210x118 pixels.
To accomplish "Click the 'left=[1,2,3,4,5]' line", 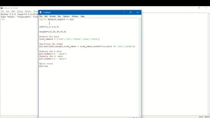I will [x=49, y=27].
